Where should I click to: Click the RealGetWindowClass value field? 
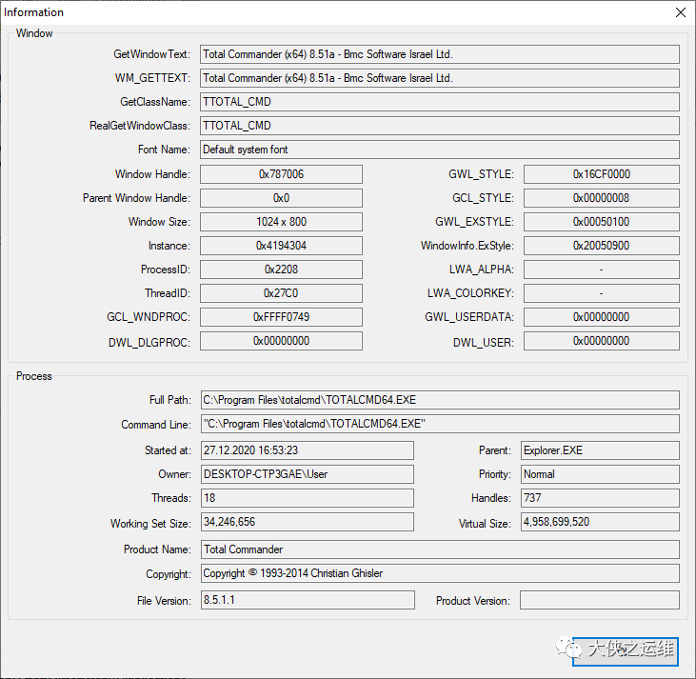point(440,126)
